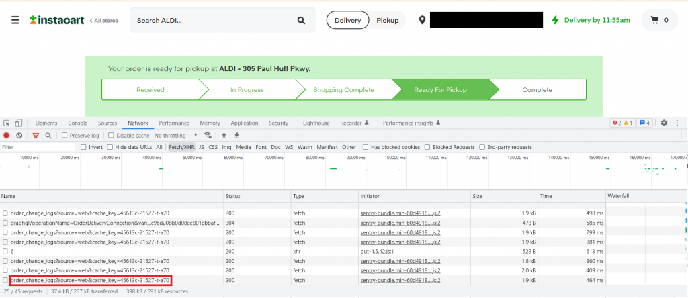Click the Ready For Pickup progress step

[441, 90]
